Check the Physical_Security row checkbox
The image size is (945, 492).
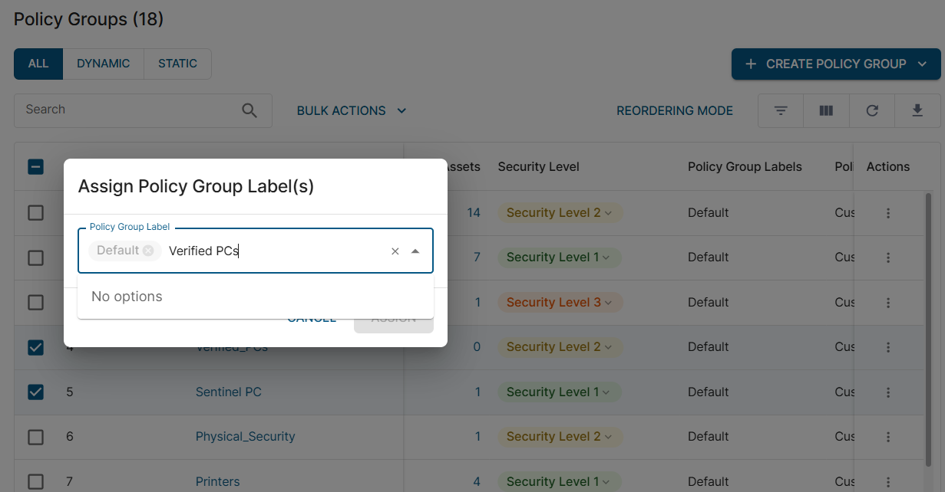[36, 437]
